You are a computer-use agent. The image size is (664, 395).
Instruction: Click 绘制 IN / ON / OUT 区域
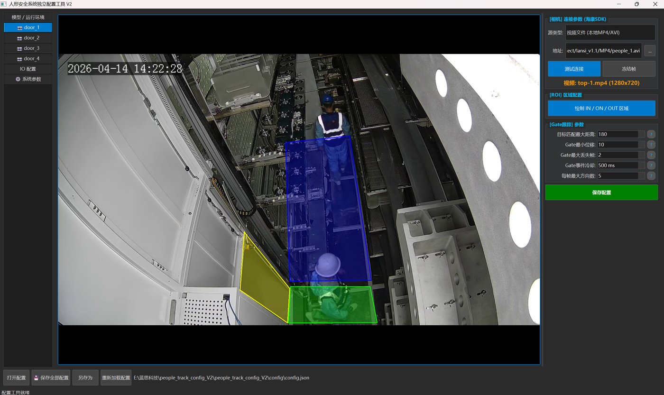(x=601, y=108)
